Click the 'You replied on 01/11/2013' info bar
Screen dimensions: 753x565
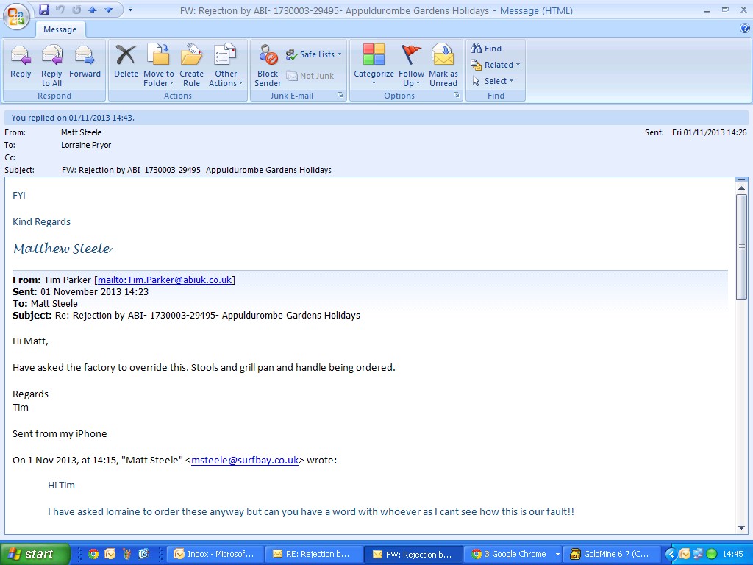pyautogui.click(x=376, y=118)
